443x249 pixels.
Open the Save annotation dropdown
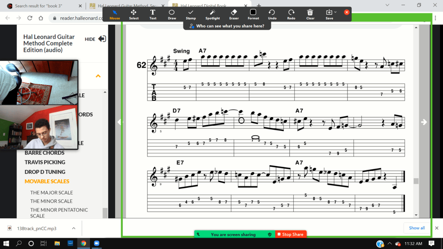(x=329, y=14)
